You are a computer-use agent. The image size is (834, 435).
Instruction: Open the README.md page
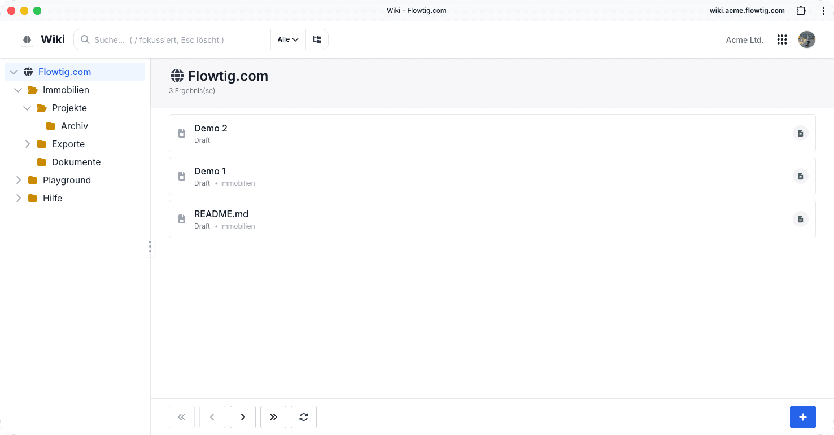tap(221, 214)
